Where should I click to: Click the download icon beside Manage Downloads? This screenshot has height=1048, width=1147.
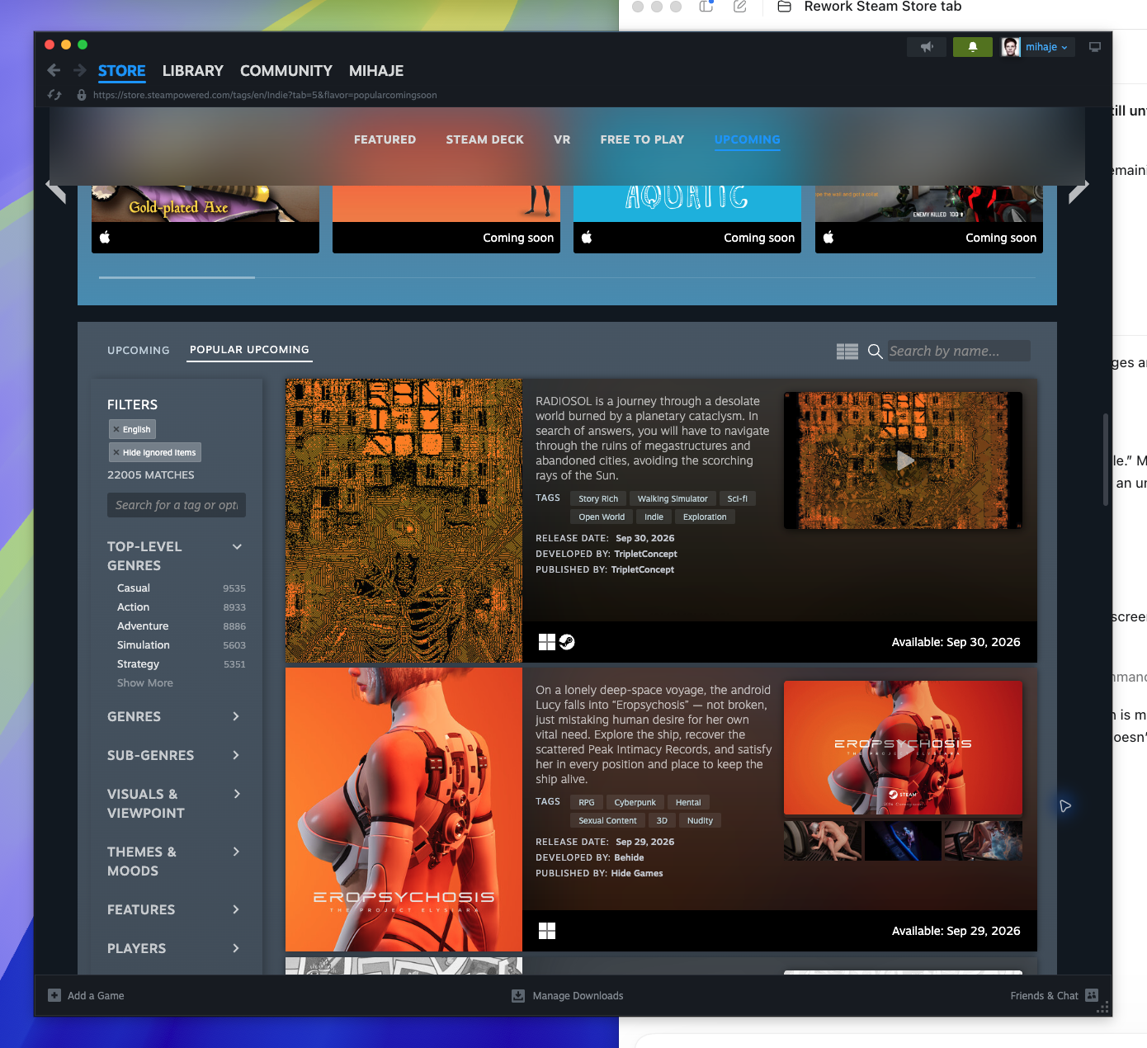518,996
